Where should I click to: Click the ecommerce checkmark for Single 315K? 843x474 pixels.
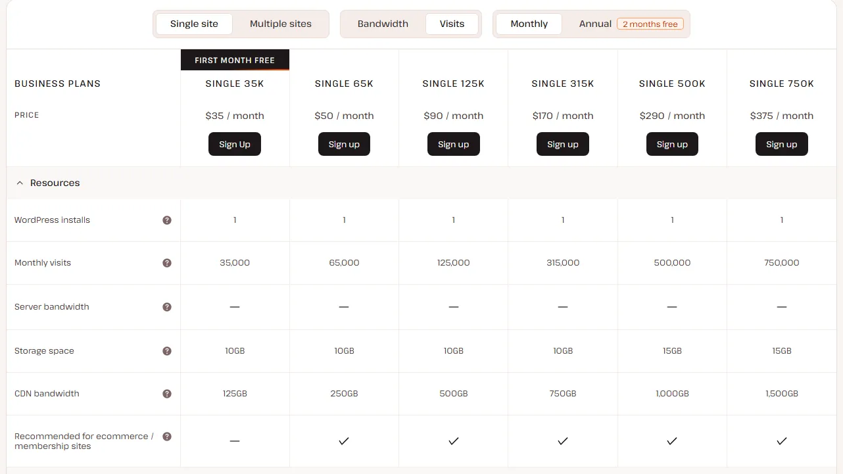[562, 441]
